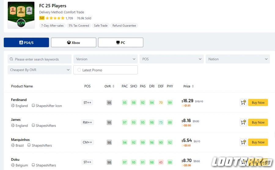Select the PS4/5 platform tab
This screenshot has height=170, width=275.
click(x=26, y=42)
